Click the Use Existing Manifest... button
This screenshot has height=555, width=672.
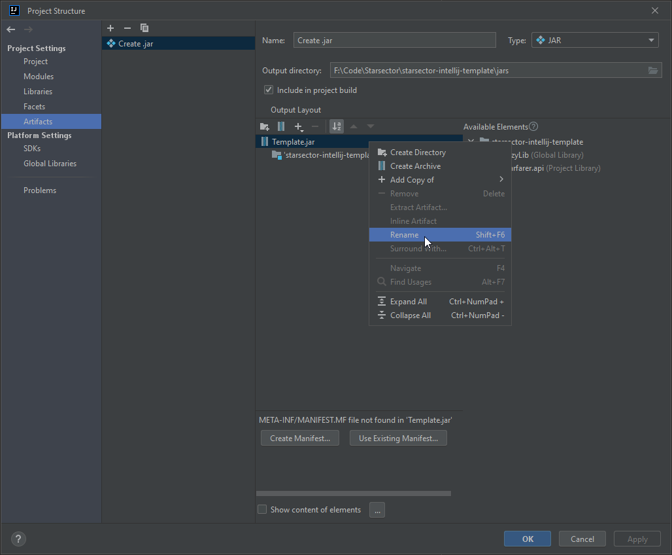(x=398, y=439)
